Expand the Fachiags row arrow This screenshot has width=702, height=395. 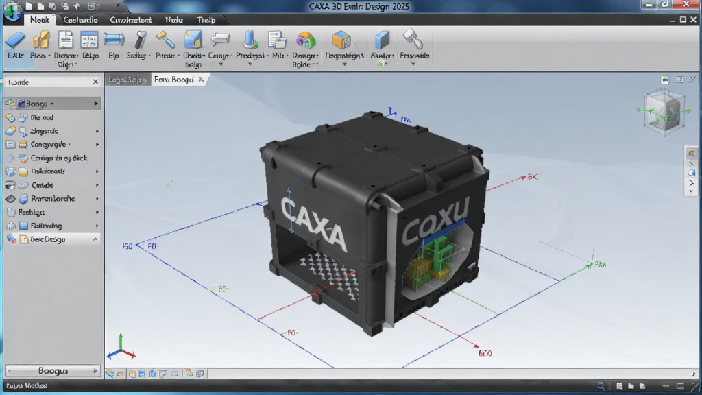coord(97,213)
